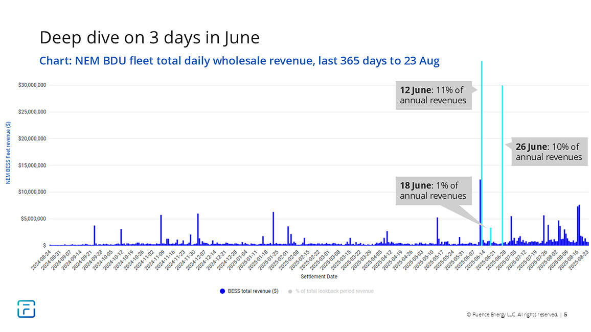The image size is (591, 332).
Task: Click the slide title 'Deep dive on 3 days in June'
Action: 149,38
